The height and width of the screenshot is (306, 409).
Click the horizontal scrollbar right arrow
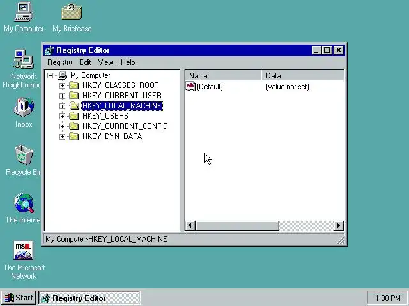click(x=339, y=225)
